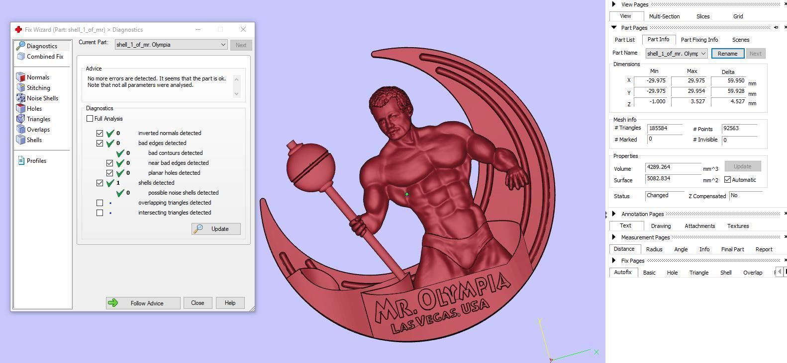The image size is (787, 363).
Task: Open the Combined Fix cube icon
Action: [x=21, y=57]
